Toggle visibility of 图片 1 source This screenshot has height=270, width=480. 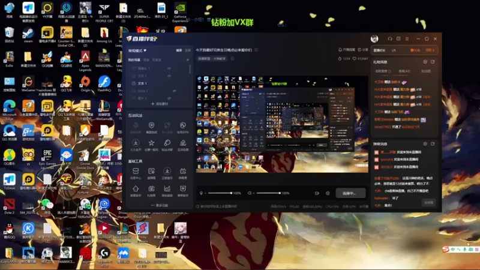pos(169,98)
